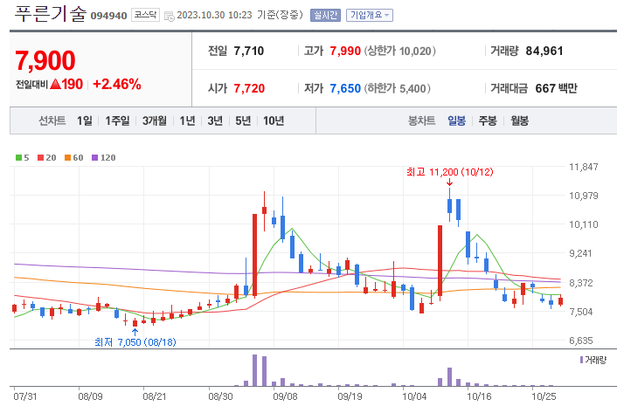Click the 하한가 5,400 text

(x=397, y=88)
